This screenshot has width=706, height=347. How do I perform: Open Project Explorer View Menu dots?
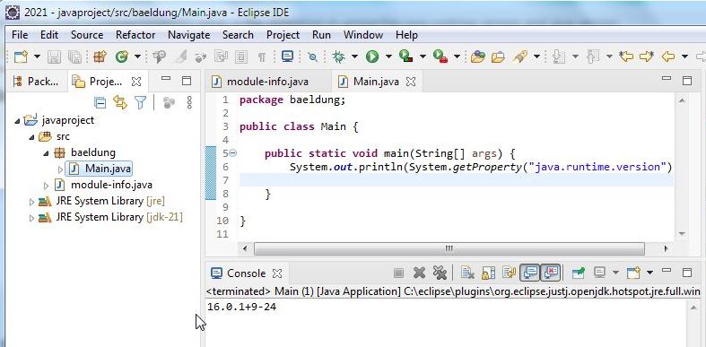pyautogui.click(x=189, y=102)
